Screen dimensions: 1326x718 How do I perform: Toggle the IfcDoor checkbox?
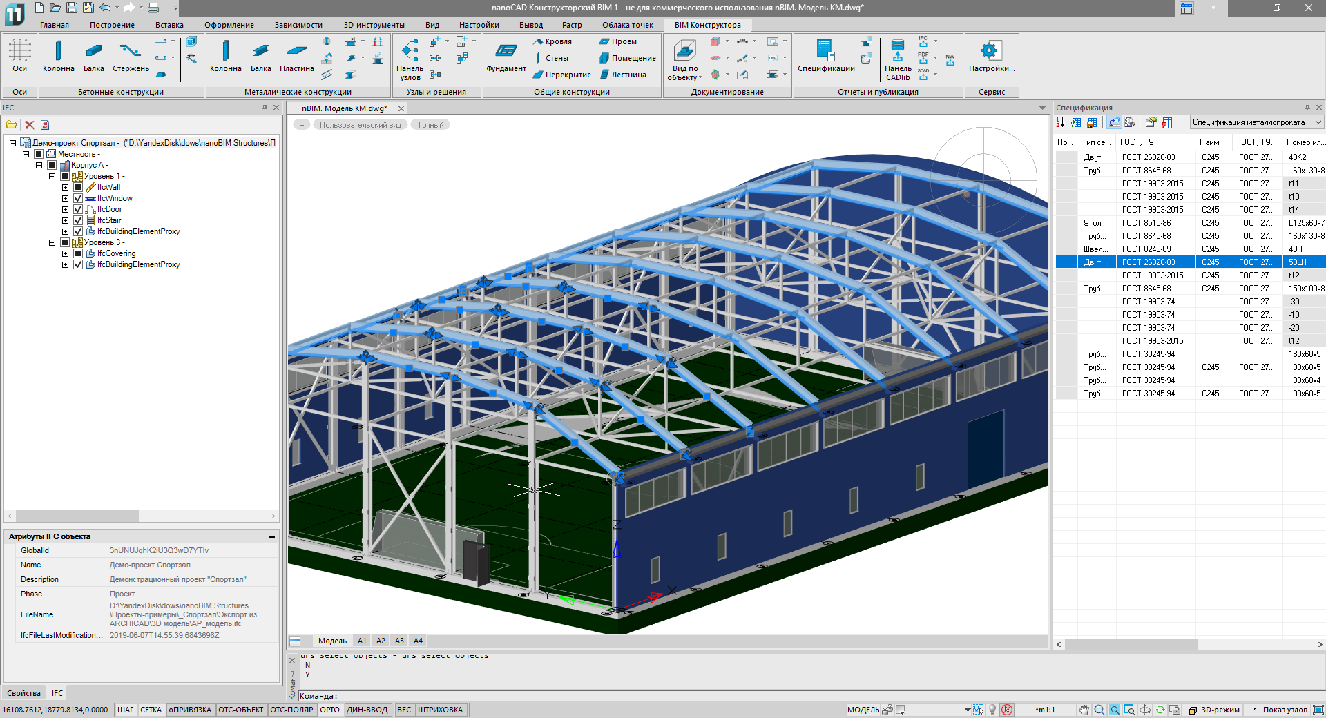[x=78, y=209]
